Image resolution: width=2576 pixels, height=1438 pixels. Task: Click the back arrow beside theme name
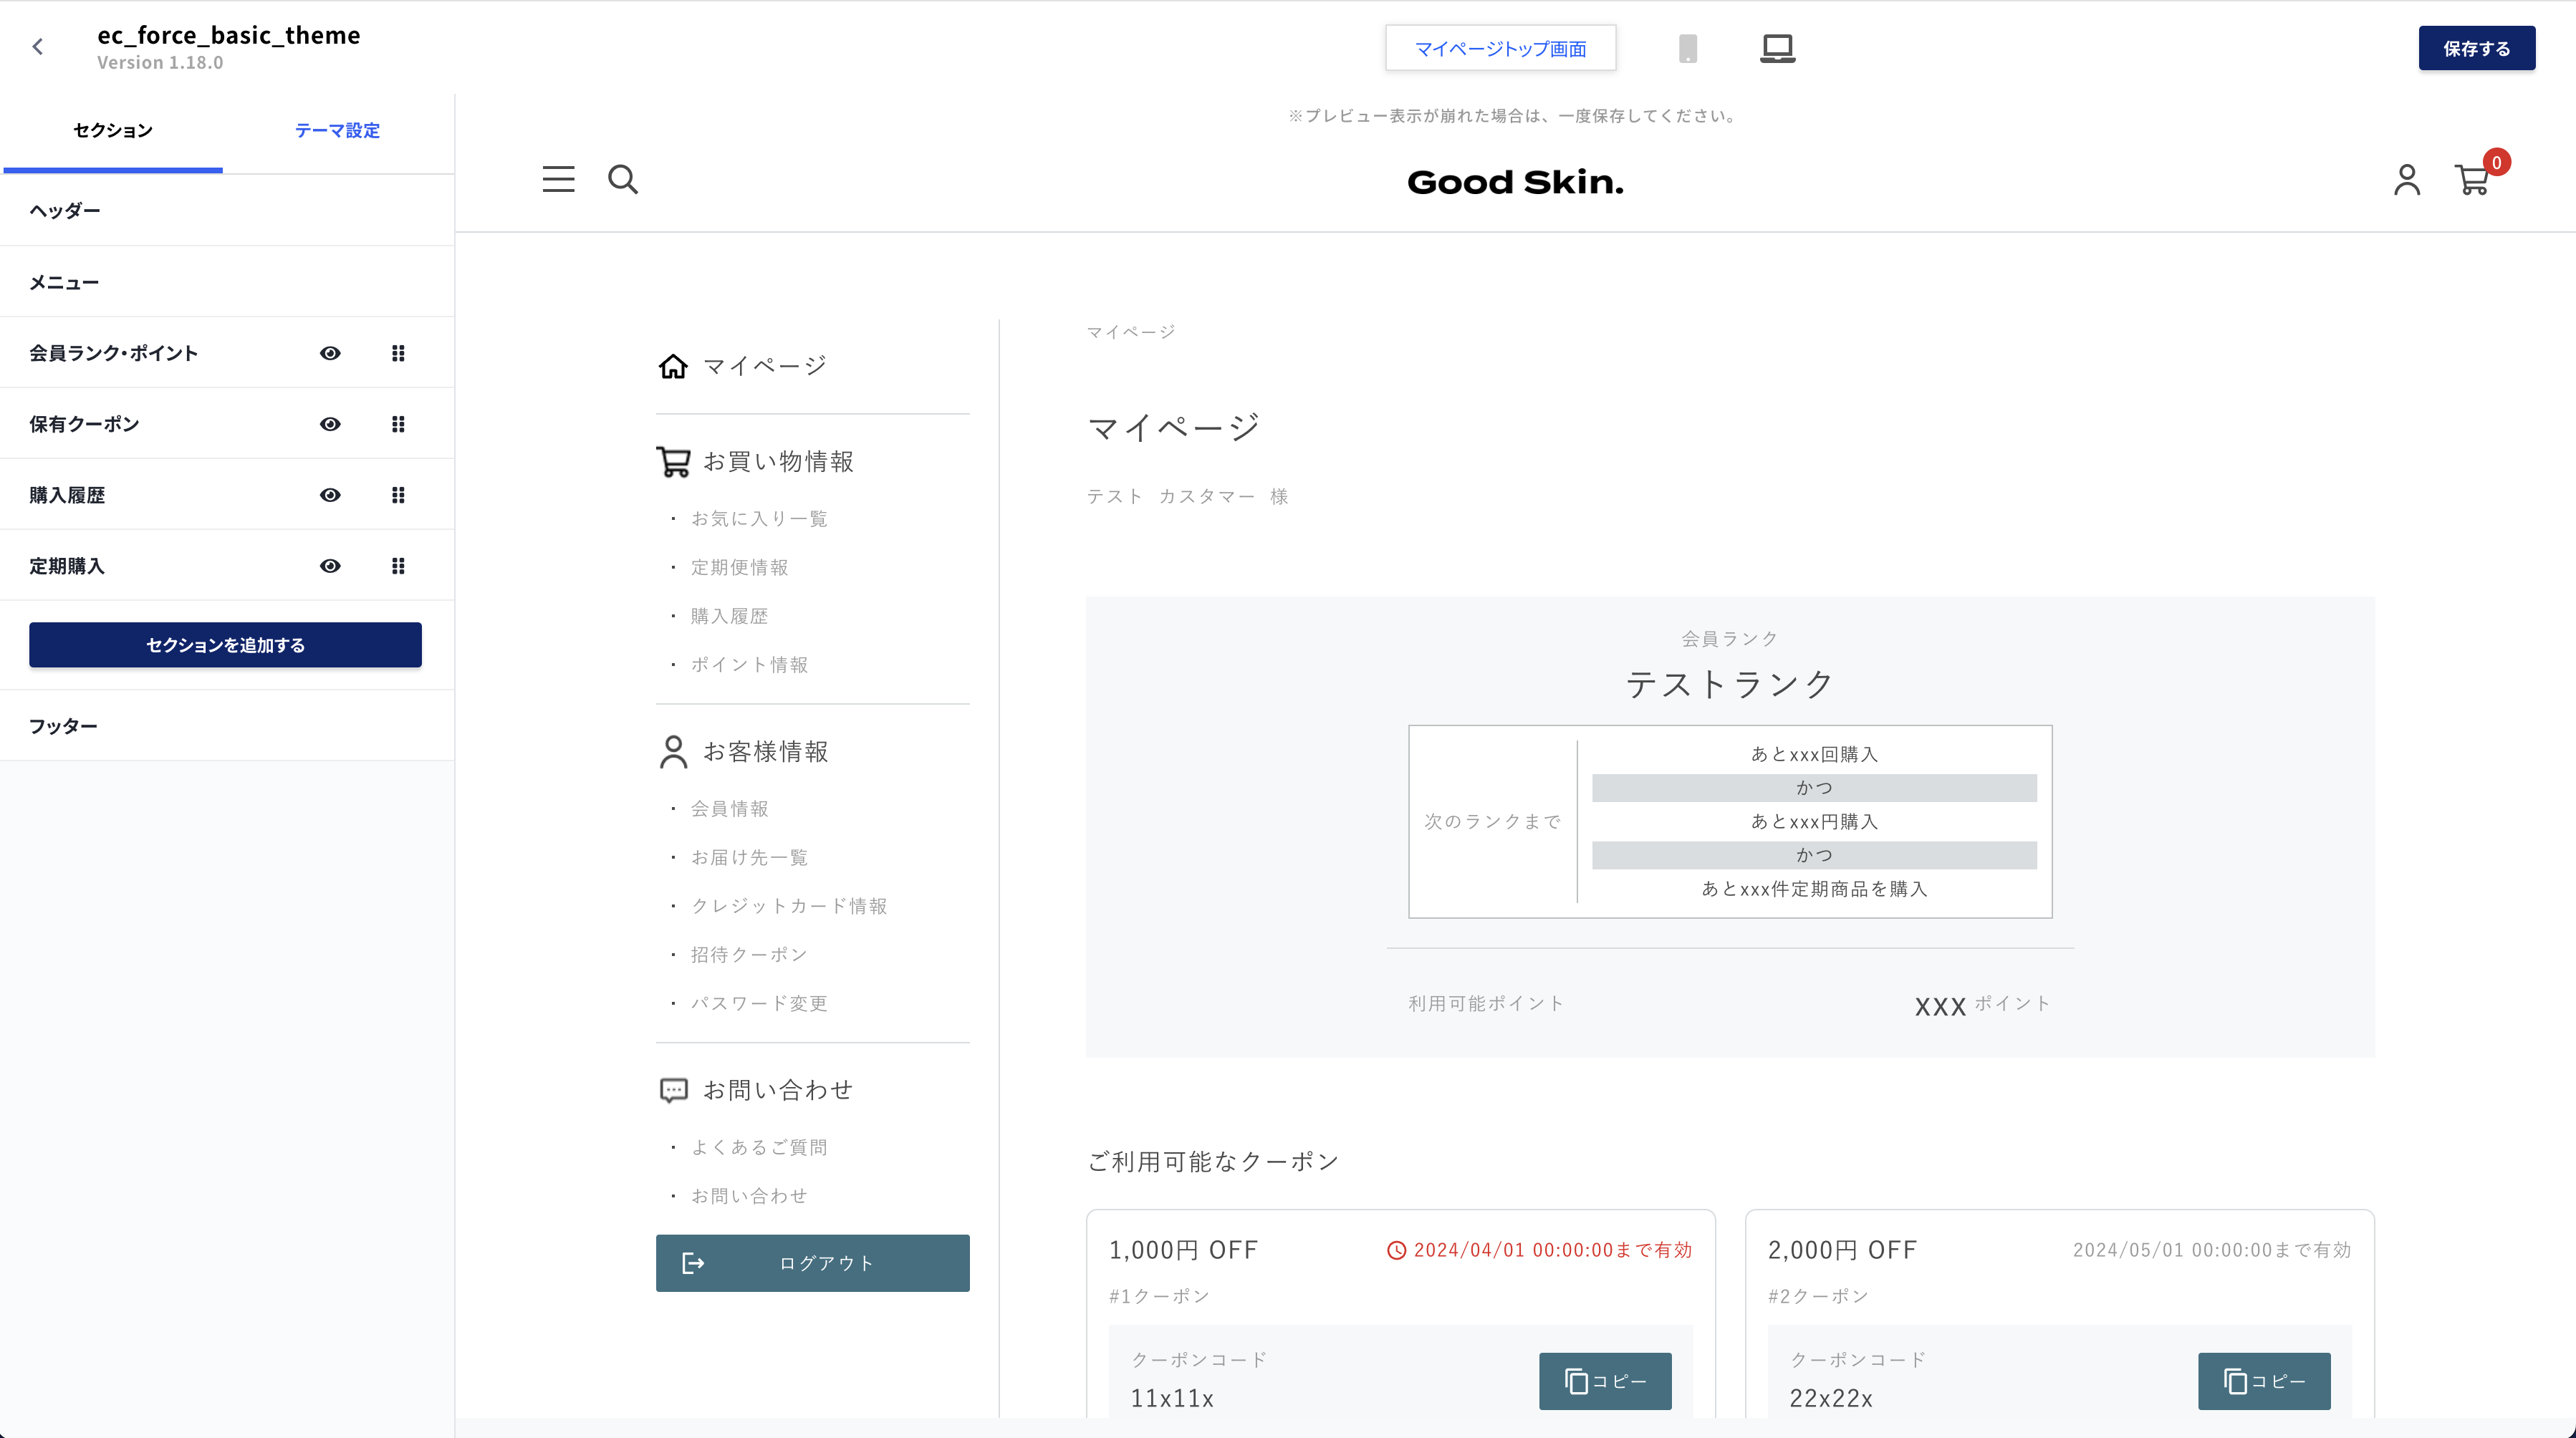point(38,47)
